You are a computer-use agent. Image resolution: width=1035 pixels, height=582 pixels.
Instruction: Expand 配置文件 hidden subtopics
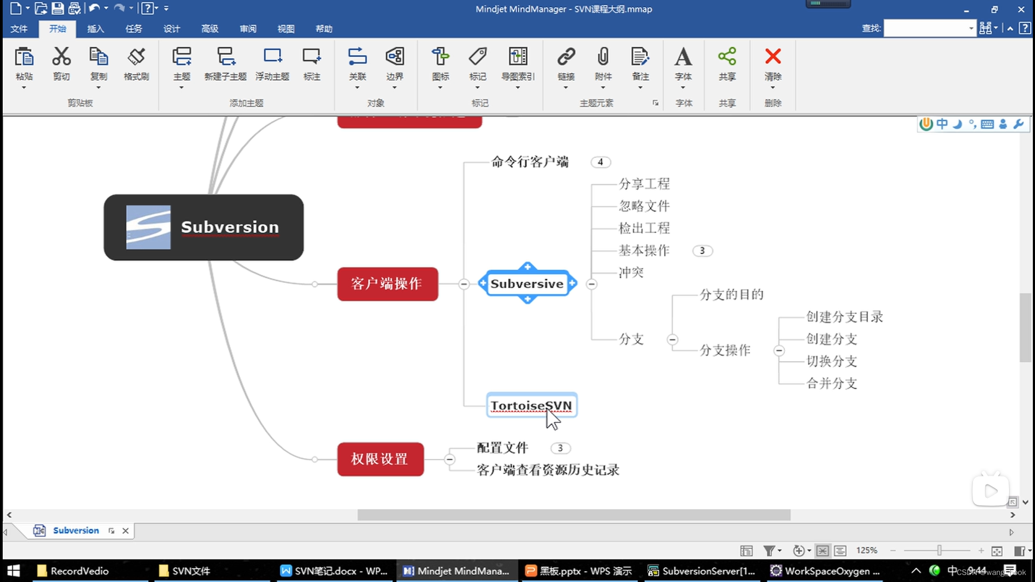pos(561,448)
